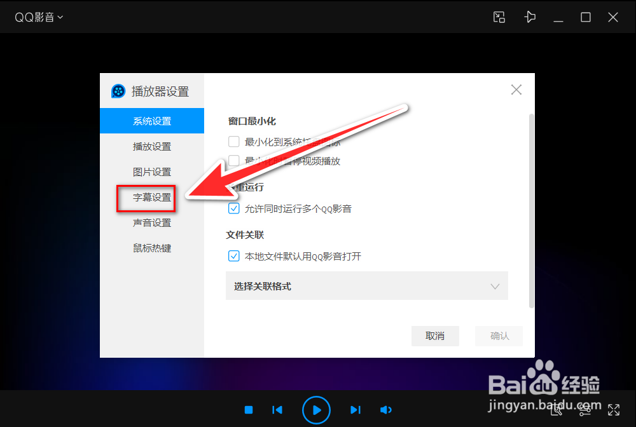This screenshot has width=636, height=427.
Task: Stop playback with the stop button
Action: tap(249, 410)
